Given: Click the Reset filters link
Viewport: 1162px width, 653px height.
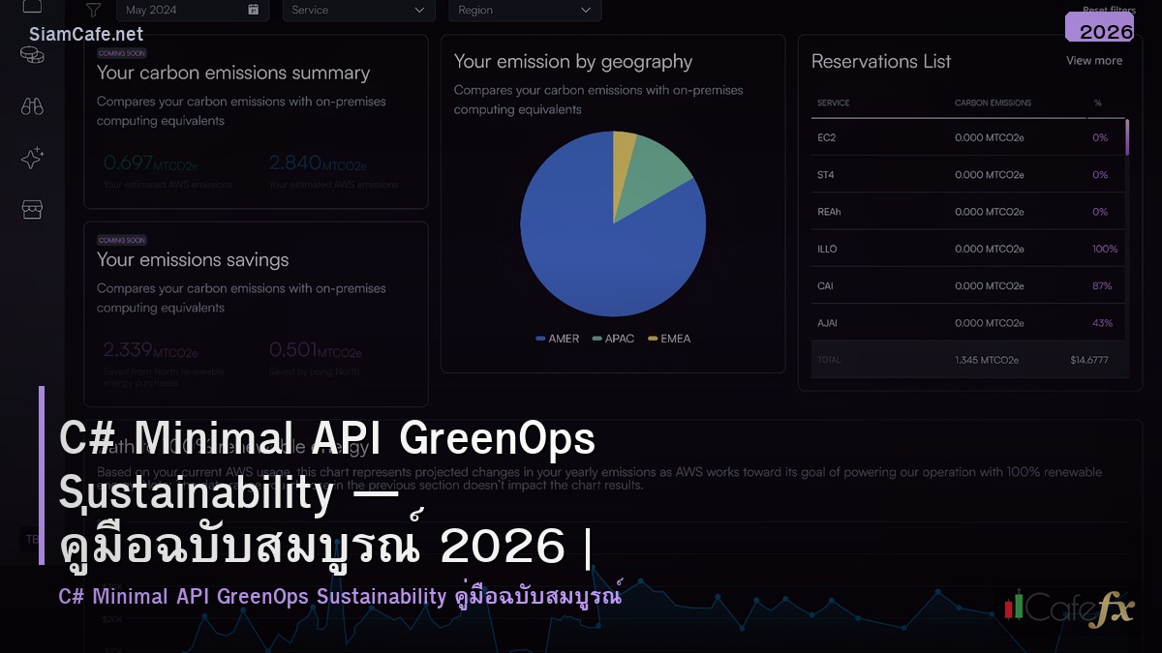Looking at the screenshot, I should coord(1108,10).
